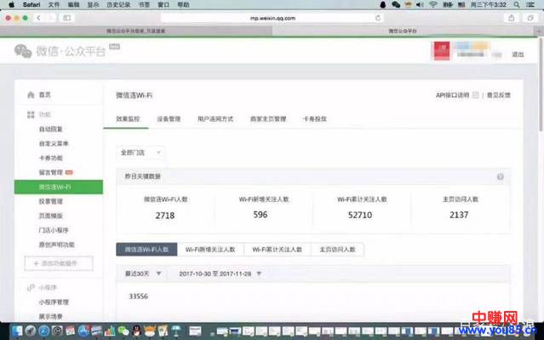
Task: Switch to the 设备管理 tab
Action: (169, 118)
